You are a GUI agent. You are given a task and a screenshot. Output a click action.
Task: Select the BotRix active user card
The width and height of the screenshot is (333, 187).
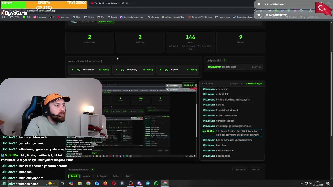pyautogui.click(x=178, y=70)
